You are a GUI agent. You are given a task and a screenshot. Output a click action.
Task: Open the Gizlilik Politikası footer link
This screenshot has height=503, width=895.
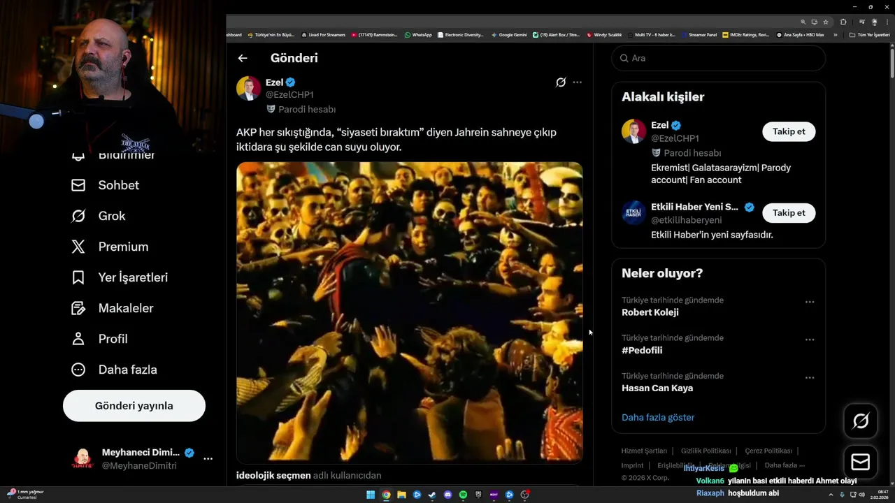tap(706, 451)
